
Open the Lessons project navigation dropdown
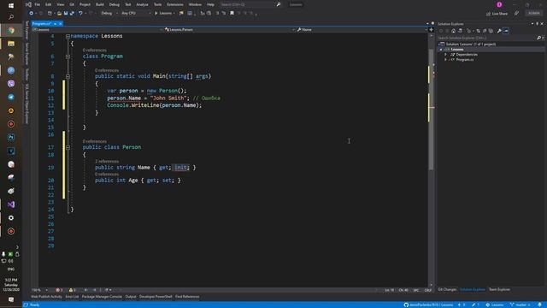(x=97, y=30)
